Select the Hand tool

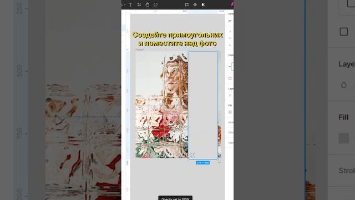pyautogui.click(x=147, y=4)
